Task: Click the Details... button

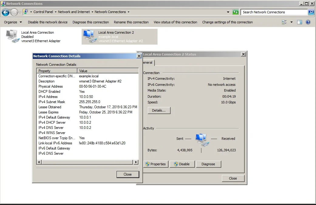Action: [x=159, y=110]
